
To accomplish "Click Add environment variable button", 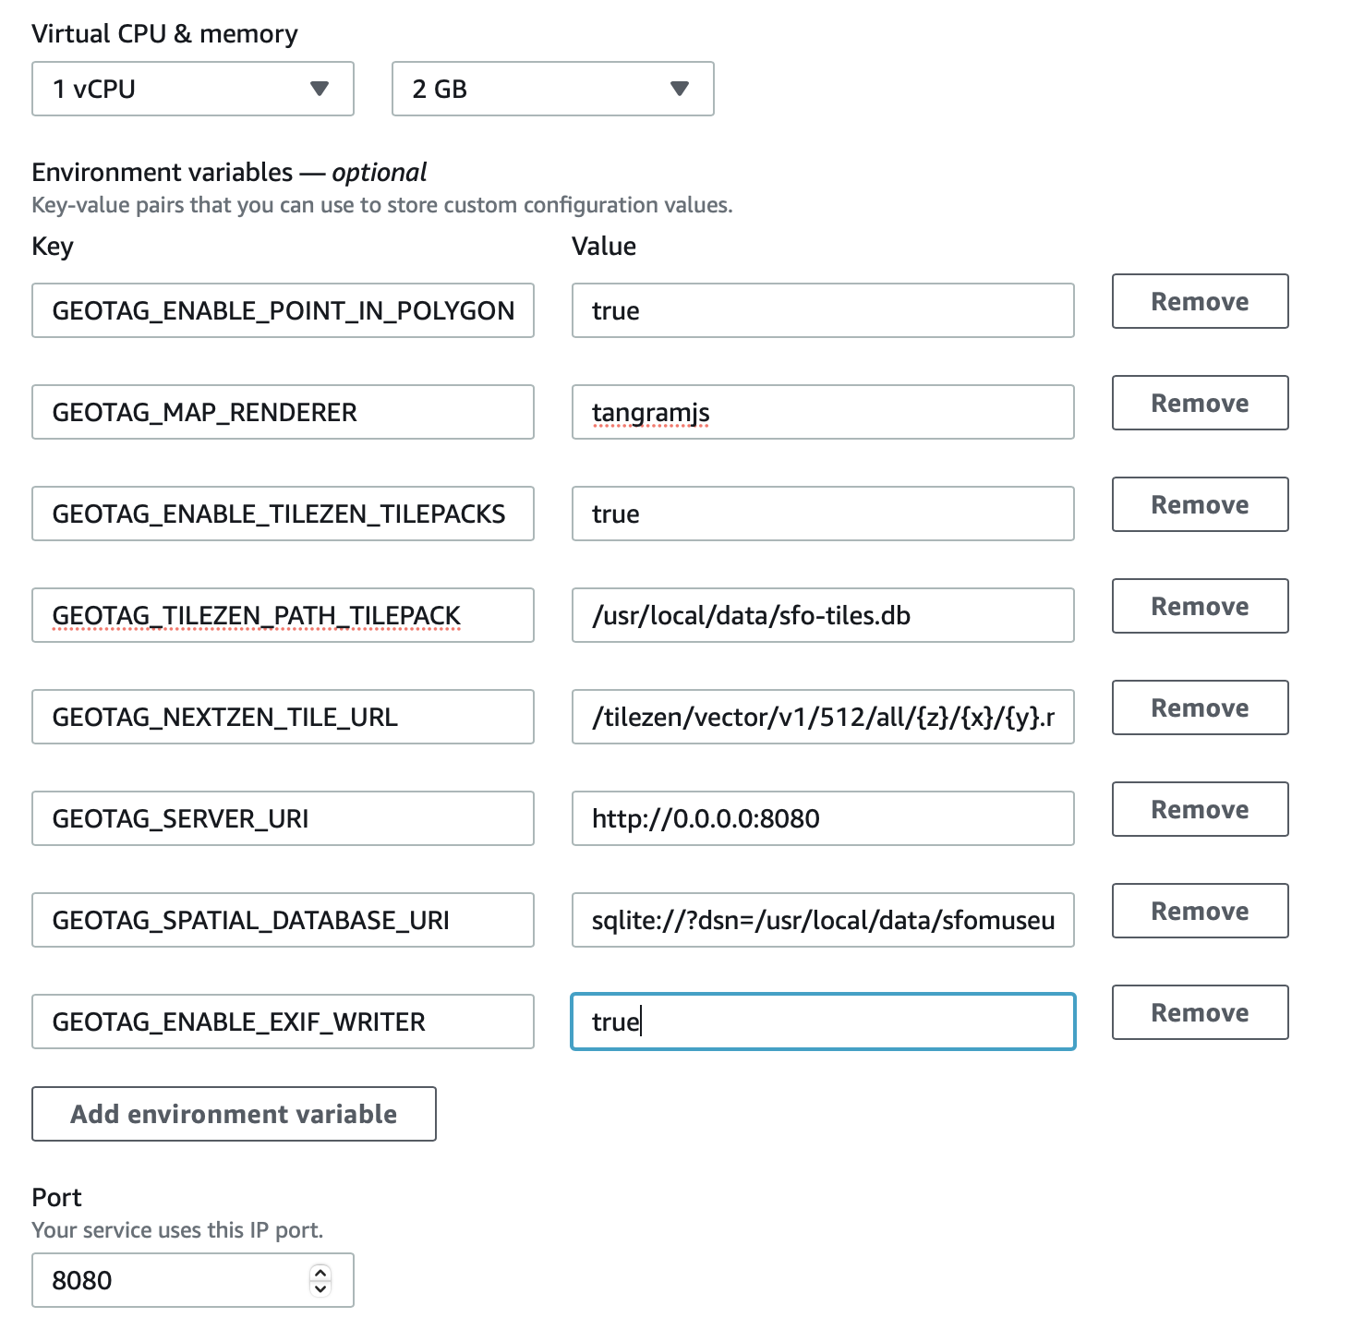I will [234, 1114].
